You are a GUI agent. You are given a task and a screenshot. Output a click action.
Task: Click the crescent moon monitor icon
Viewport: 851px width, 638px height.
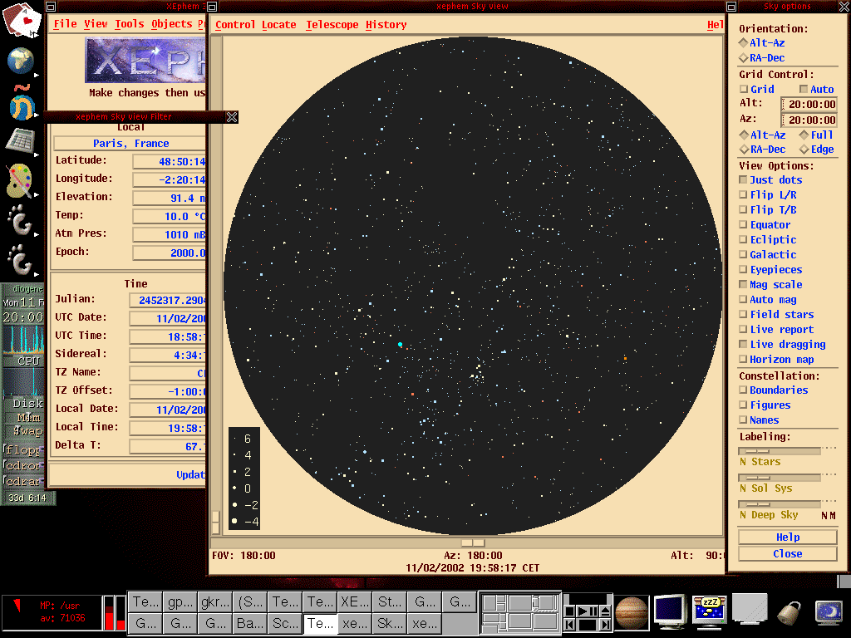829,612
